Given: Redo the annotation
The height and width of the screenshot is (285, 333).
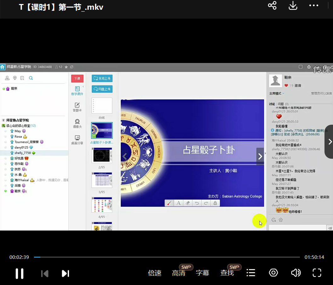Looking at the screenshot, I should 206,203.
